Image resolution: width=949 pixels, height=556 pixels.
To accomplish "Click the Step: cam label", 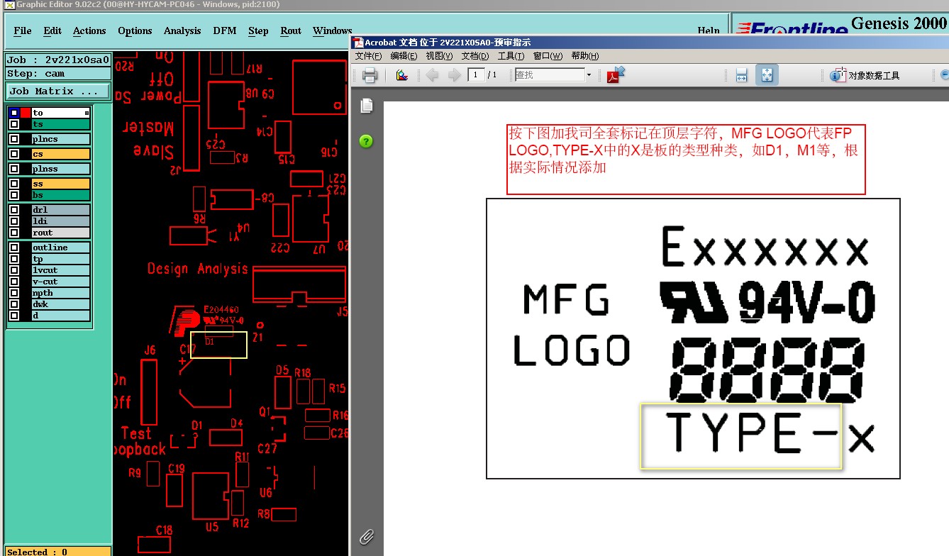I will 58,74.
